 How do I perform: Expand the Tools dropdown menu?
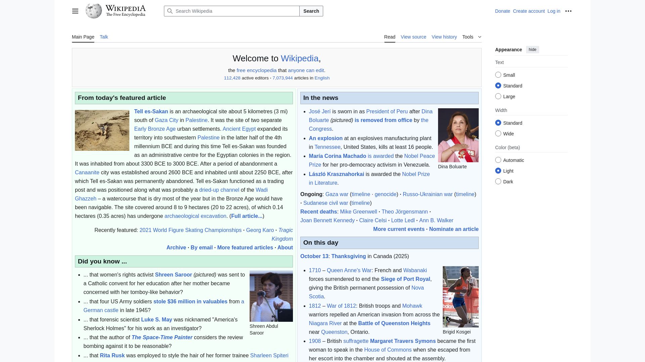pos(472,37)
